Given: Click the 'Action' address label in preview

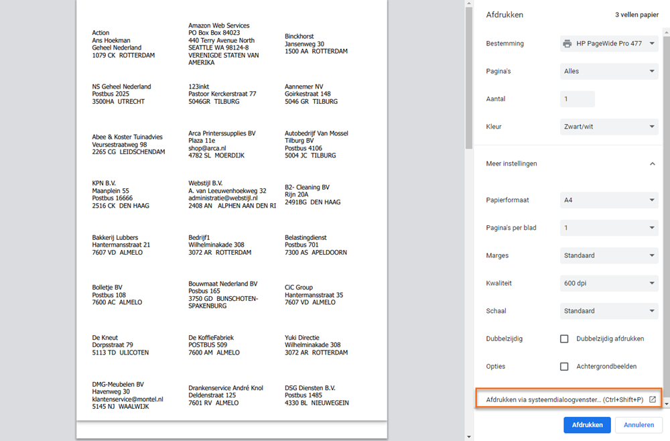Looking at the screenshot, I should pyautogui.click(x=123, y=44).
